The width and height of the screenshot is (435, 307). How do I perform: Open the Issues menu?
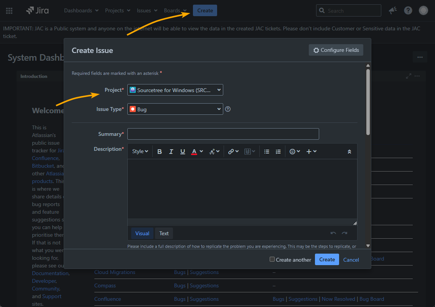click(x=147, y=10)
